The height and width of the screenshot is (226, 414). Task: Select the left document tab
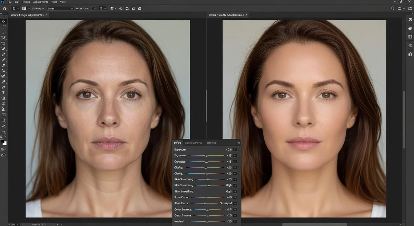point(29,15)
